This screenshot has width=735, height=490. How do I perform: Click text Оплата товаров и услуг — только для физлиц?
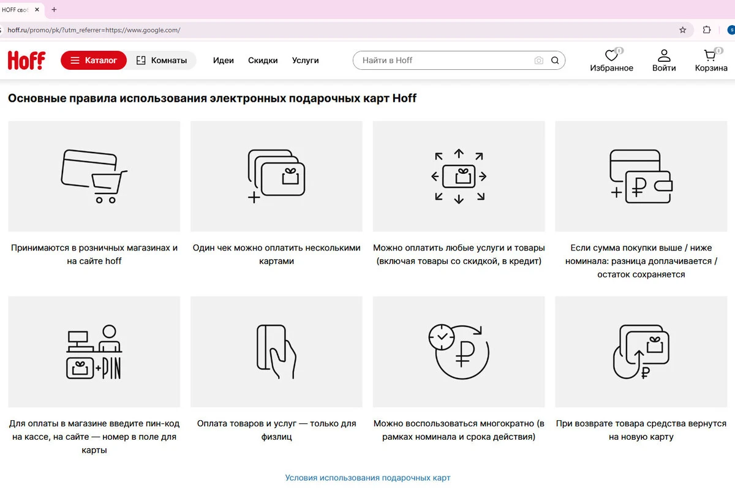pyautogui.click(x=276, y=430)
